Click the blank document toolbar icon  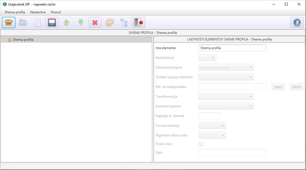(37, 22)
